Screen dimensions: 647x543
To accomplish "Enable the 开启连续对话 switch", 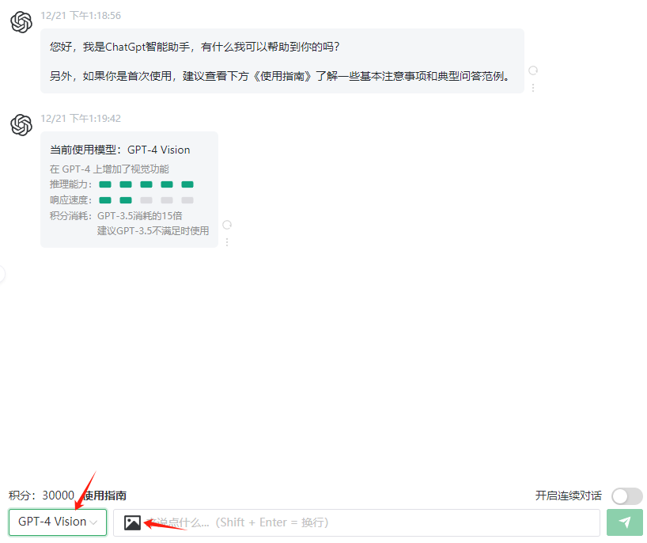I will (x=626, y=496).
